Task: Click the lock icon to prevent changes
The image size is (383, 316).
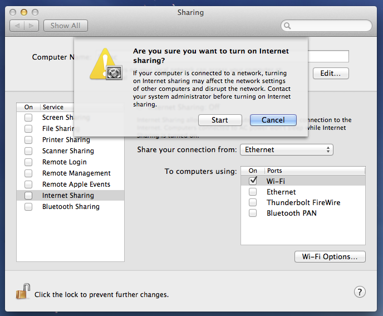Action: 23,291
